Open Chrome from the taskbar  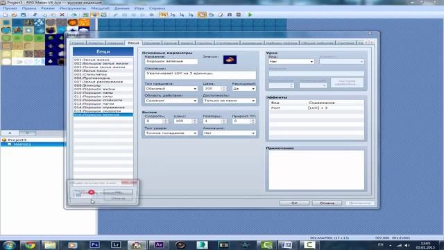pyautogui.click(x=30, y=245)
